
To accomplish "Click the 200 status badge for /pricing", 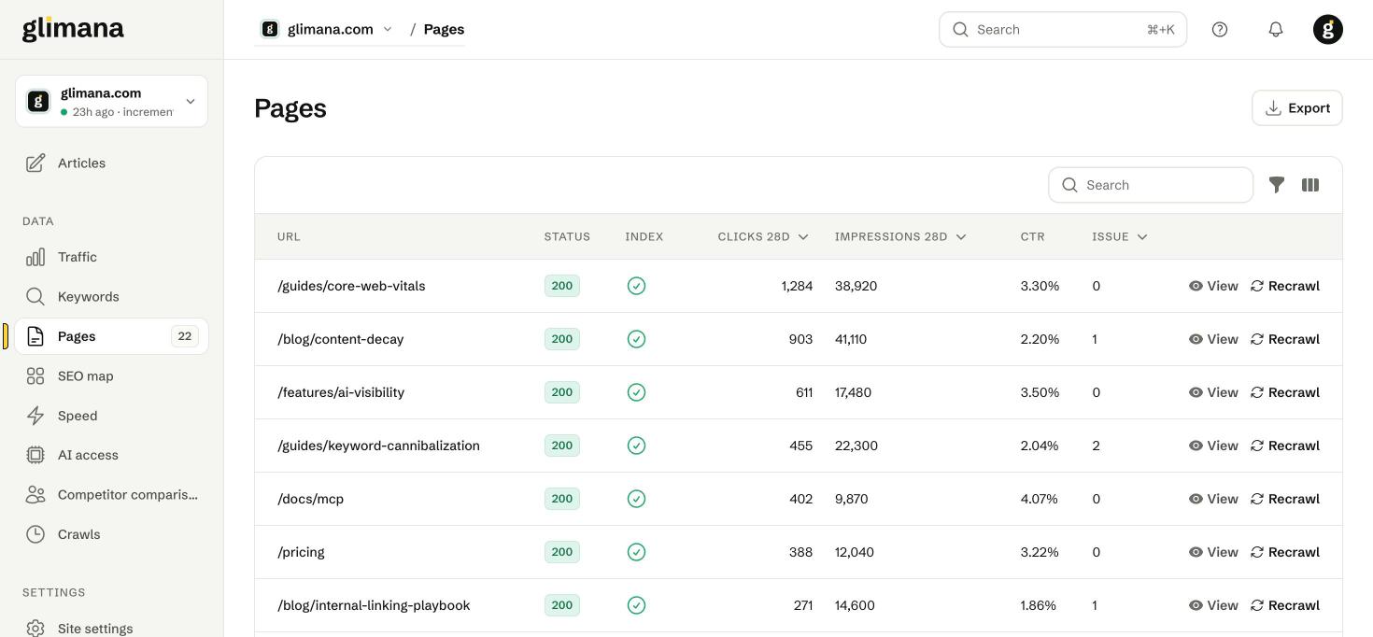I will tap(562, 552).
